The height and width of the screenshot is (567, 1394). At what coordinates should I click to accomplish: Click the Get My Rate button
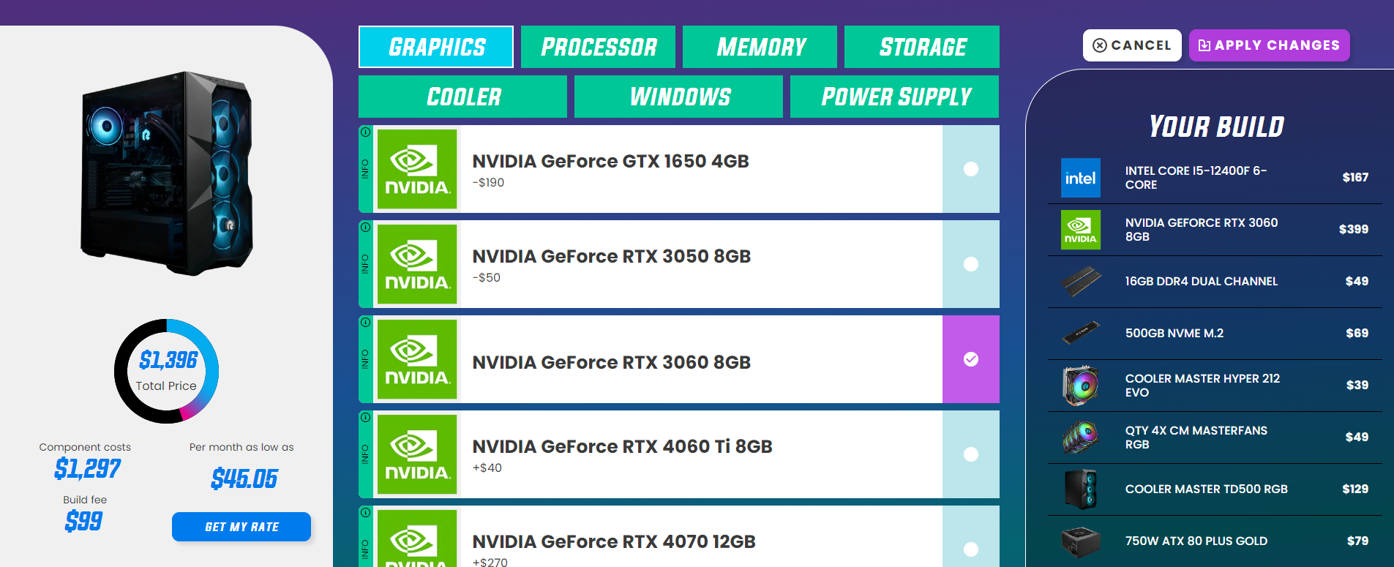coord(241,527)
